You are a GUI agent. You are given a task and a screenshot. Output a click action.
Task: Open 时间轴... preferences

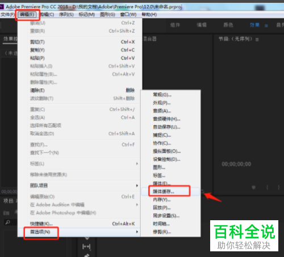click(170, 224)
